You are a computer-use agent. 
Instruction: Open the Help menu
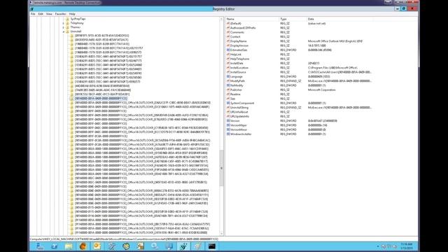click(x=72, y=14)
